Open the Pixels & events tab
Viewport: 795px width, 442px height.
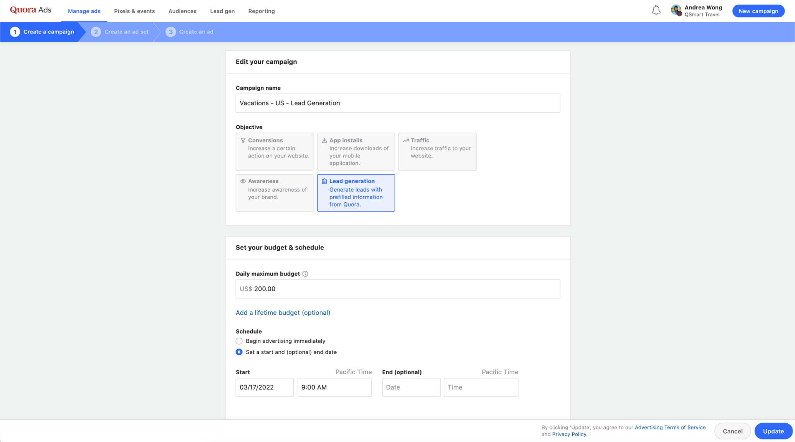(x=134, y=11)
